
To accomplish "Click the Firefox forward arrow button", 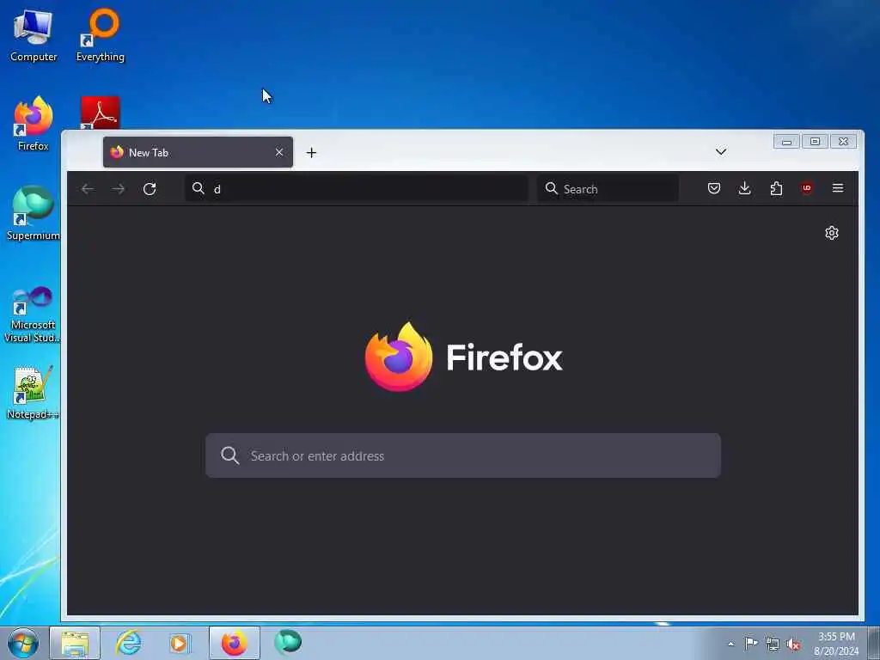I will (x=119, y=188).
